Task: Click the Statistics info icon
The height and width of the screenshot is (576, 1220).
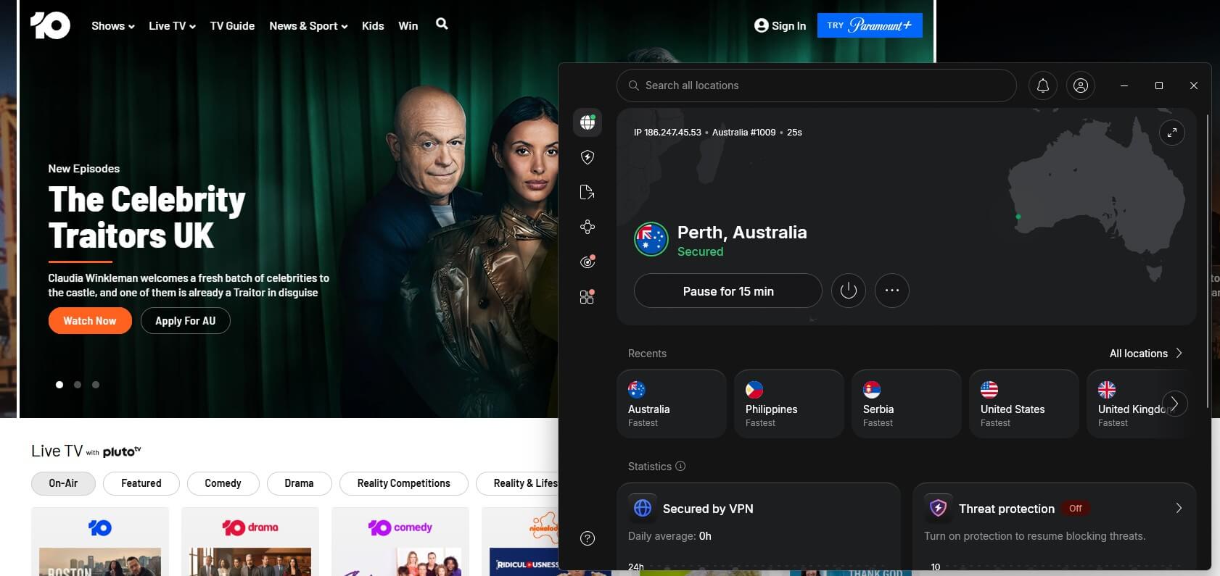Action: [680, 466]
